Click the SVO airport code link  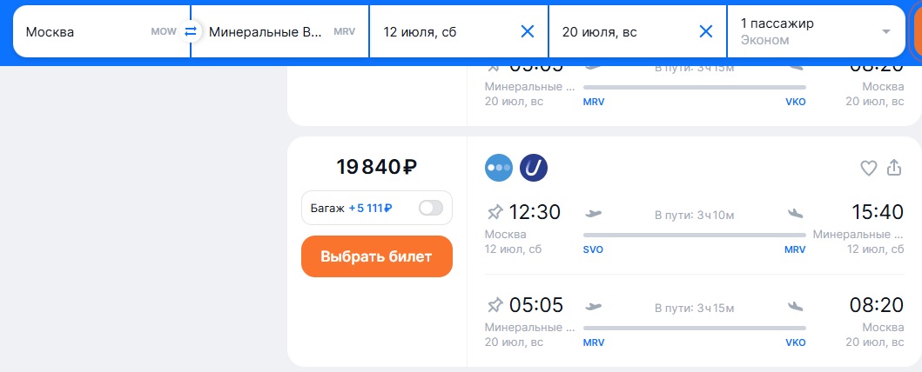pos(593,249)
